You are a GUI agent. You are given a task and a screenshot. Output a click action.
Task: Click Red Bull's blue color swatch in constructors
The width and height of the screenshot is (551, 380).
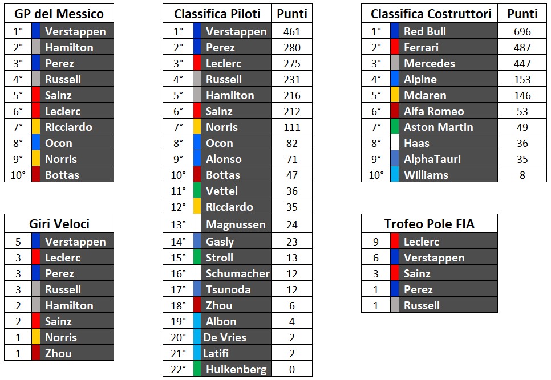(x=394, y=31)
